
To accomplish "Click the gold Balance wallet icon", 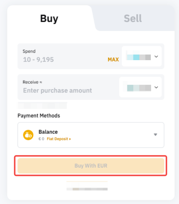I will point(28,135).
